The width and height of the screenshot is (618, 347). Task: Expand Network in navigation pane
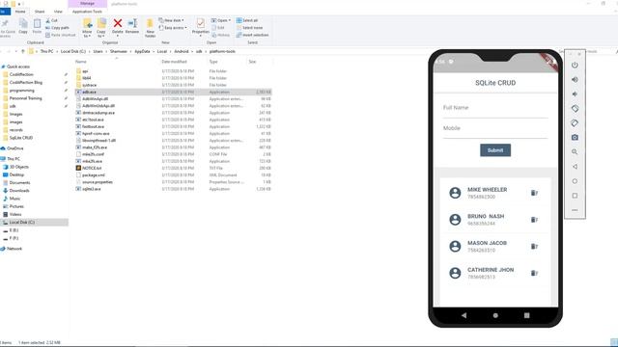(12, 249)
